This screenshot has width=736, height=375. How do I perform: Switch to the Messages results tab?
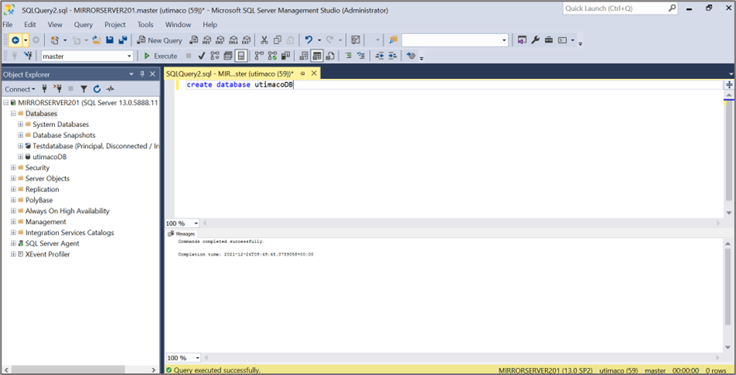pos(182,233)
